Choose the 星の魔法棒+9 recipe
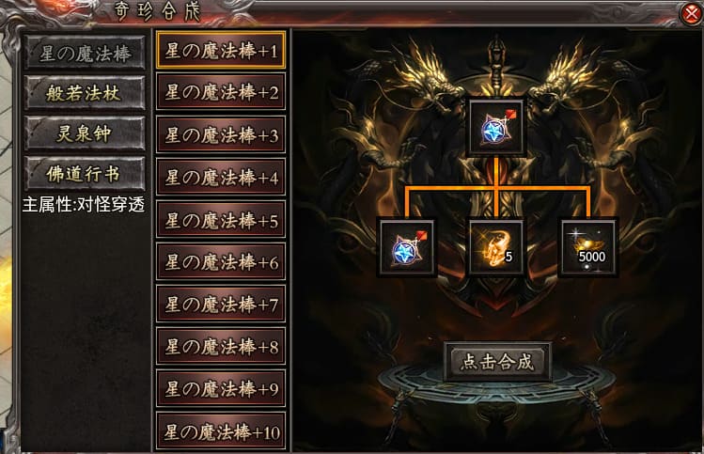The width and height of the screenshot is (704, 454). pos(221,388)
